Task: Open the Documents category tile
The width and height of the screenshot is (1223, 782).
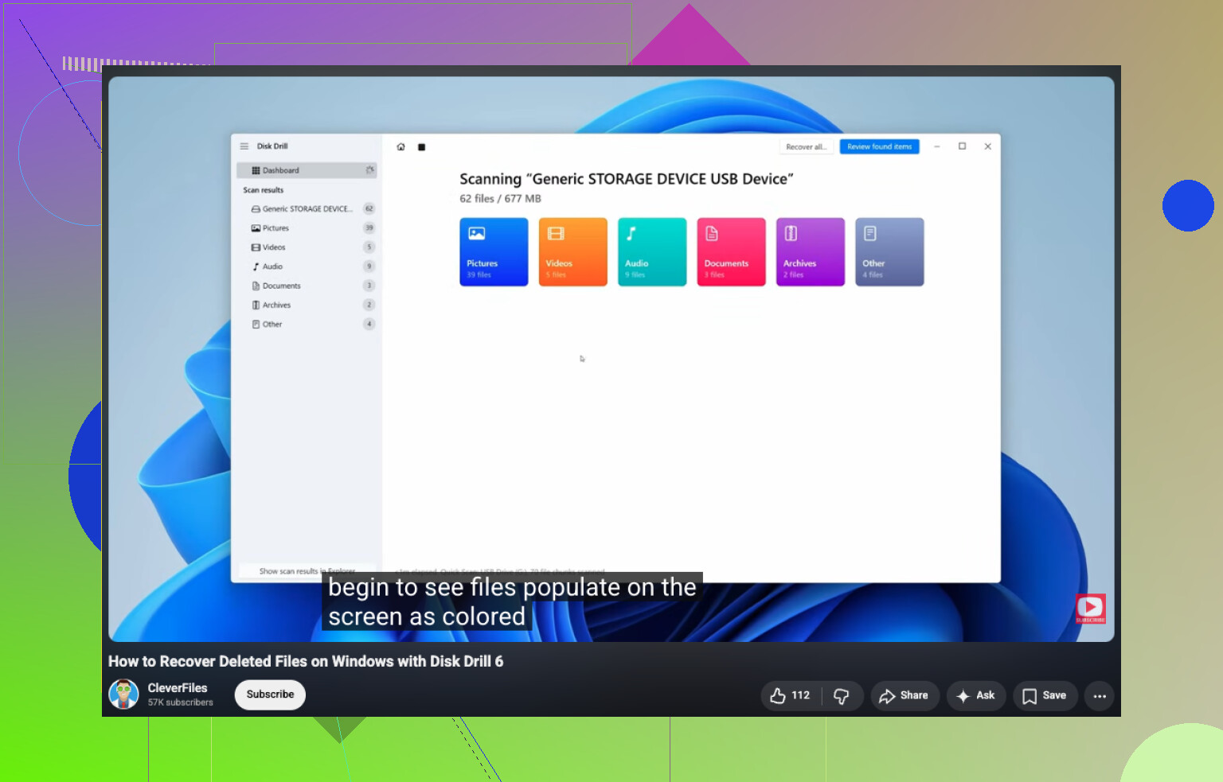Action: click(x=731, y=252)
